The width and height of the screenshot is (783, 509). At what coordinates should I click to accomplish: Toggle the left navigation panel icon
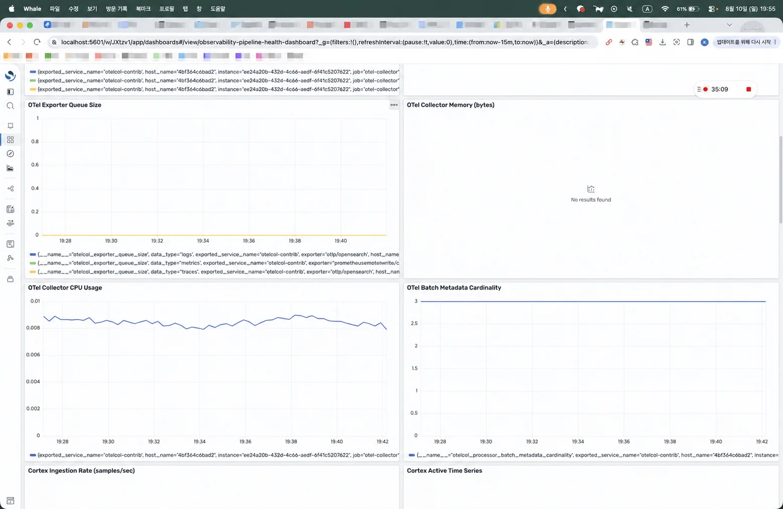(10, 92)
